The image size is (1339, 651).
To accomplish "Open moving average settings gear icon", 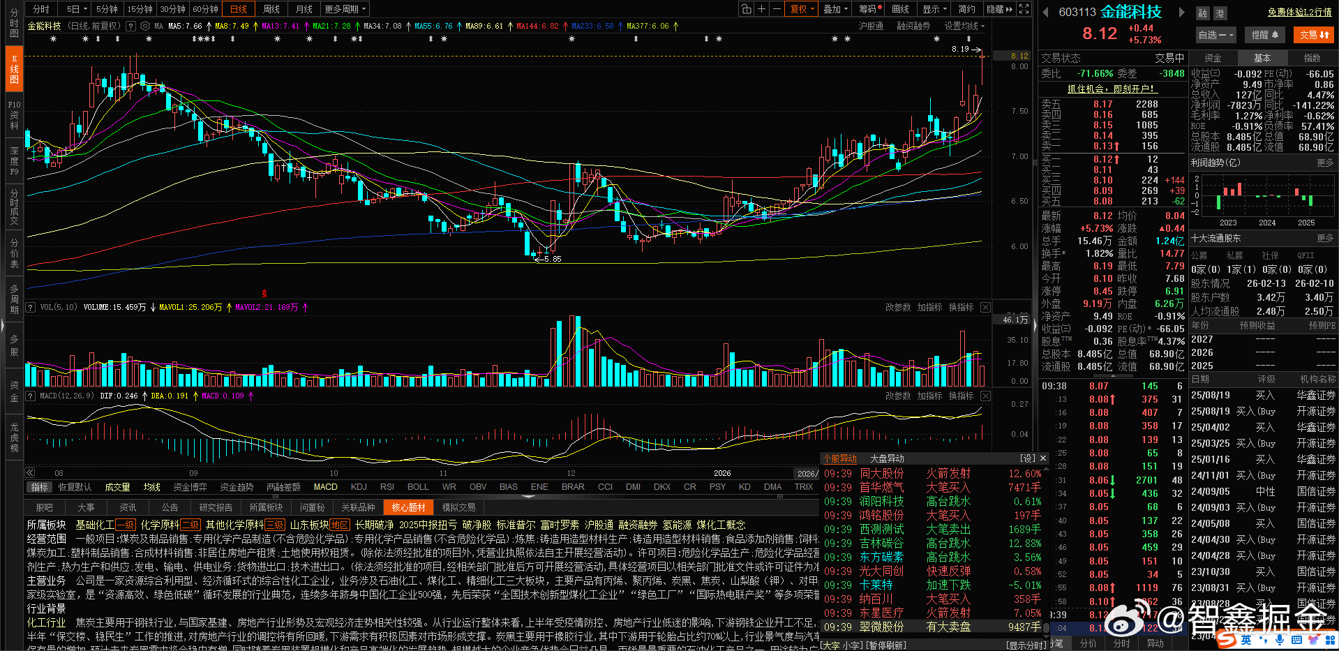I will [145, 26].
